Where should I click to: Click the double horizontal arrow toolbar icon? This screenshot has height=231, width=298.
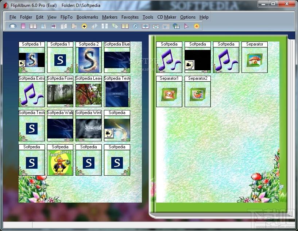tap(146, 26)
